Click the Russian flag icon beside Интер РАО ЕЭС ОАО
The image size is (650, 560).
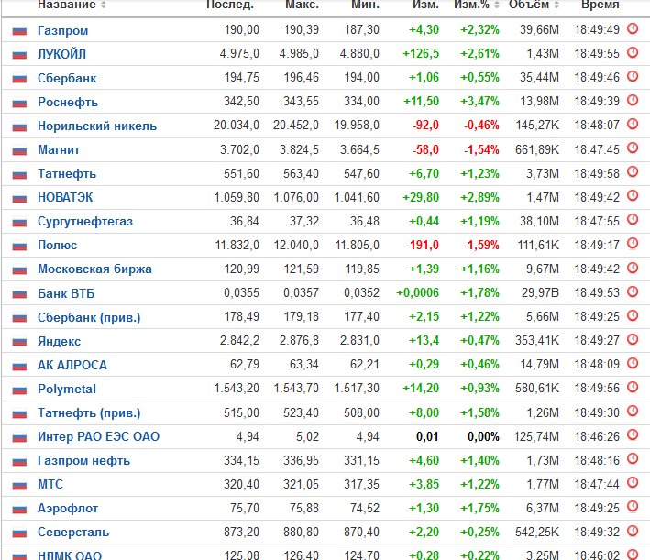[x=19, y=437]
